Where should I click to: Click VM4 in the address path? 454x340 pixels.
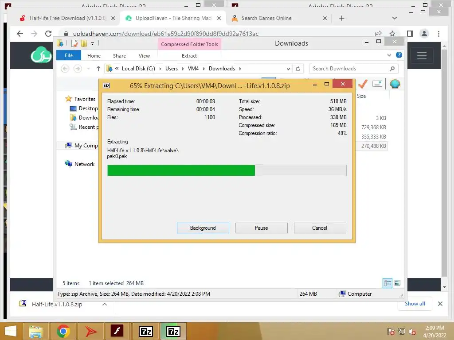click(193, 69)
